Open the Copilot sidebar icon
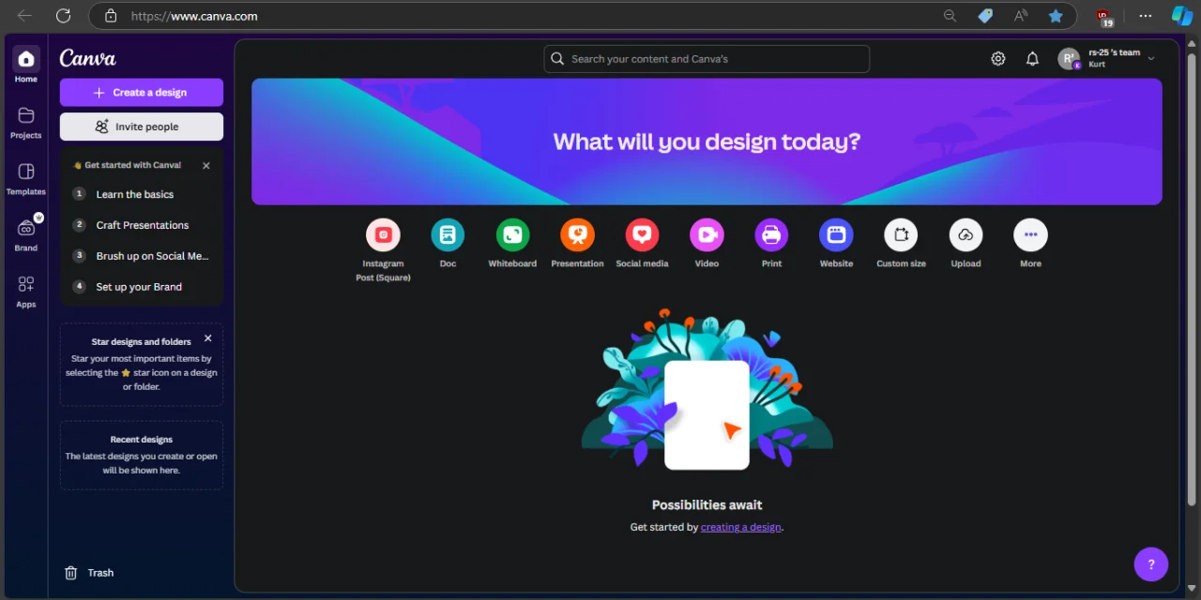This screenshot has width=1201, height=600. tap(1181, 16)
